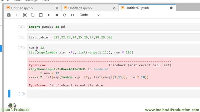Copy the selected cell using copy icon

pyautogui.click(x=32, y=15)
